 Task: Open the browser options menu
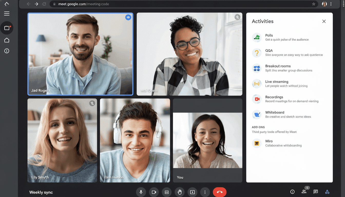[x=331, y=4]
